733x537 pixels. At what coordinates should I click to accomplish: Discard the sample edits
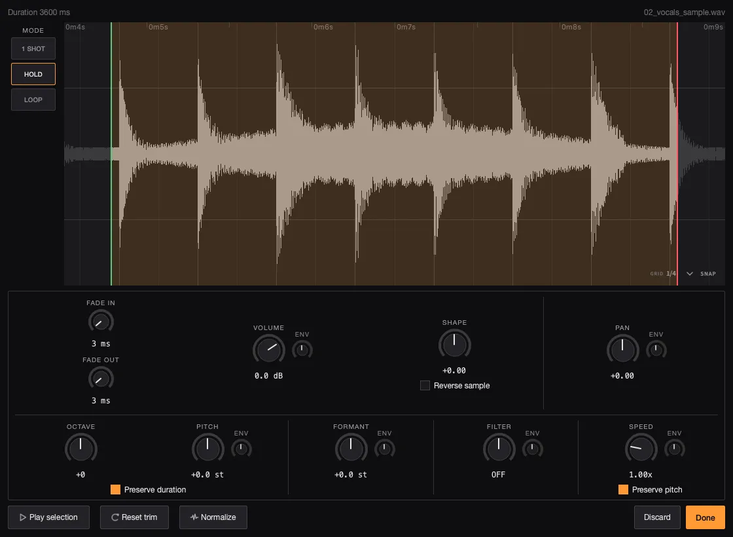click(657, 517)
